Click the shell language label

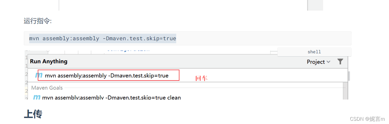pos(314,52)
